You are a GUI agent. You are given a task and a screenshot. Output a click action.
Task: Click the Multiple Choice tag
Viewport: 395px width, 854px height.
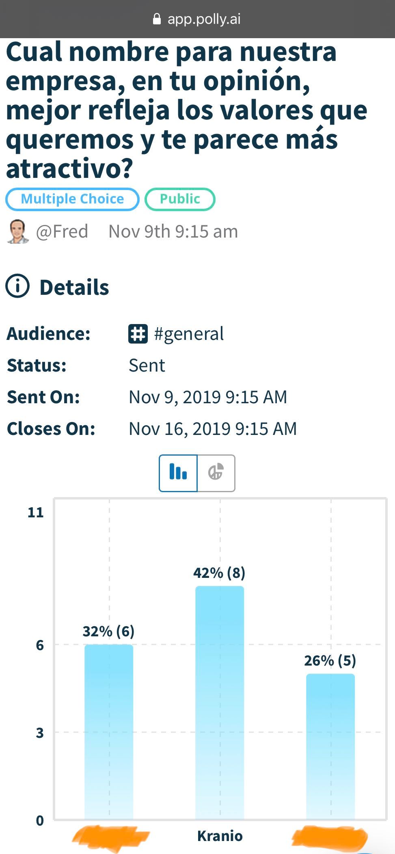[72, 199]
